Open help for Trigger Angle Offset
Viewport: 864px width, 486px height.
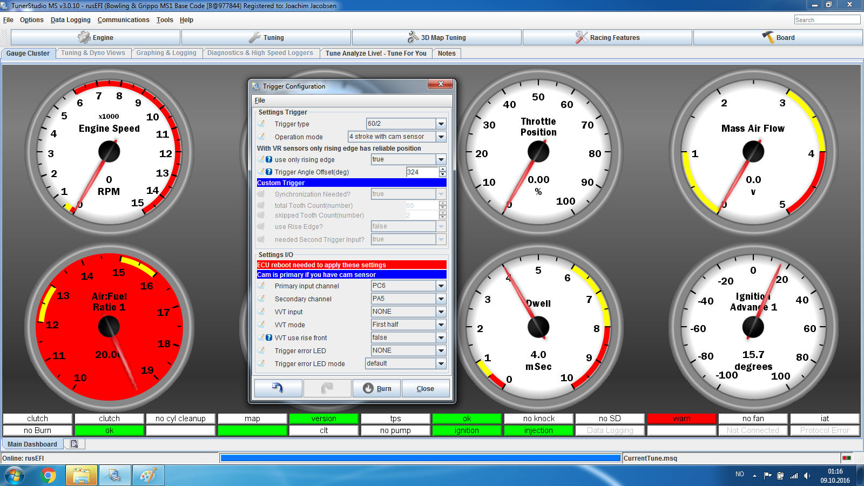(x=269, y=172)
